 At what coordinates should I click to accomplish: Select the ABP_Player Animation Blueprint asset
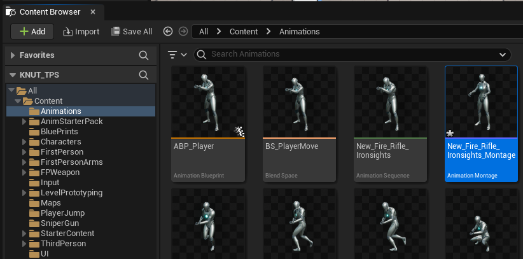[208, 124]
